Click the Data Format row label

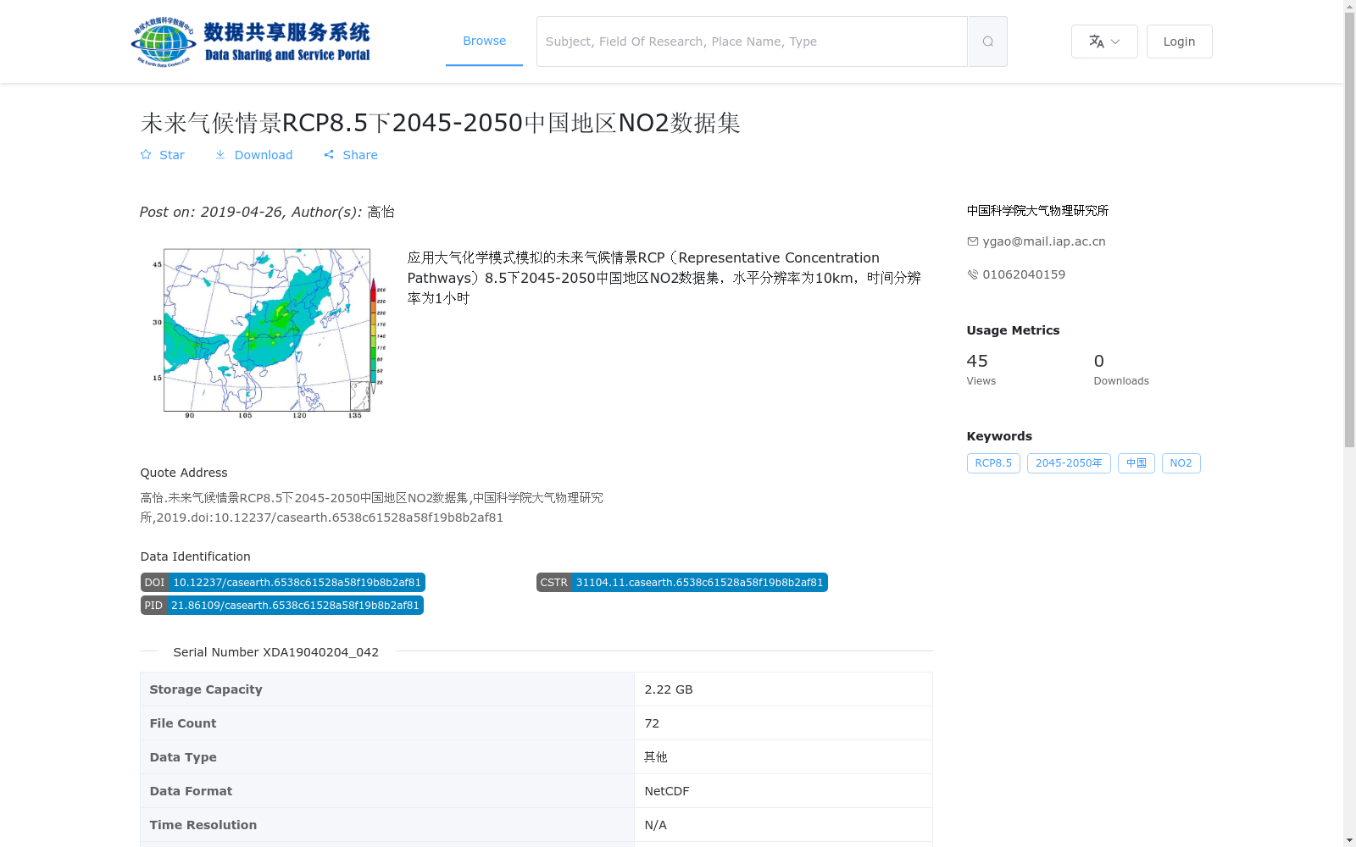click(x=191, y=791)
